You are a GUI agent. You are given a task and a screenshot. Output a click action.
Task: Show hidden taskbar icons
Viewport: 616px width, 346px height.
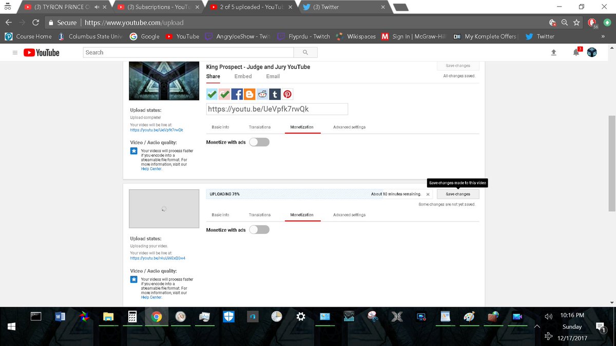pyautogui.click(x=537, y=325)
